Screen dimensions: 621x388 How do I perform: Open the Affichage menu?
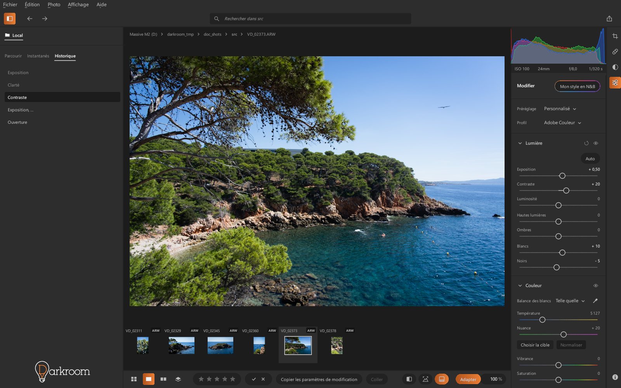78,5
